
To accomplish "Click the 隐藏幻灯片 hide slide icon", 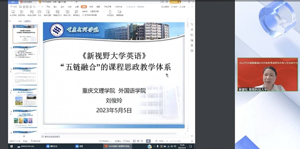I will click(x=57, y=13).
